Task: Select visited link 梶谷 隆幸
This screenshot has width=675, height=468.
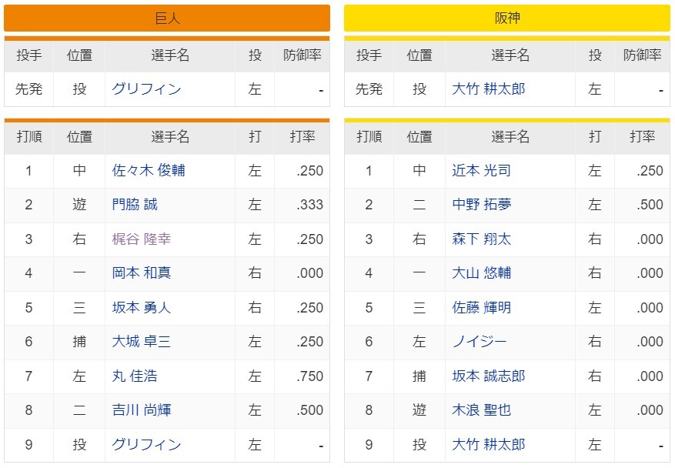Action: click(141, 239)
